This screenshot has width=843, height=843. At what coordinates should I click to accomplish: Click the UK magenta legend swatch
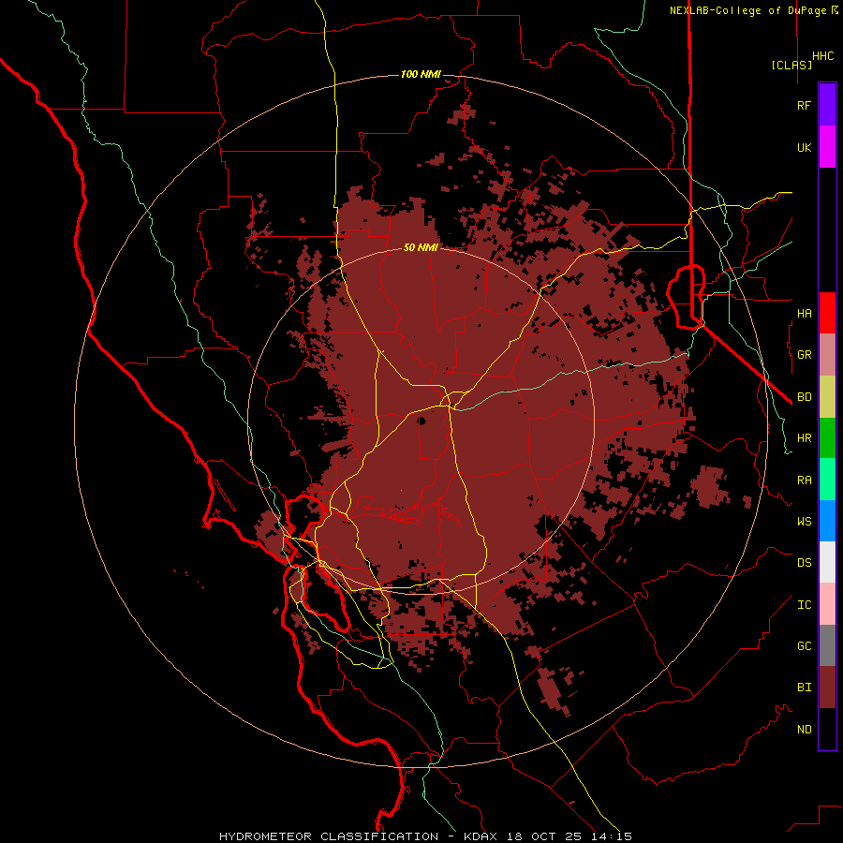coord(827,147)
